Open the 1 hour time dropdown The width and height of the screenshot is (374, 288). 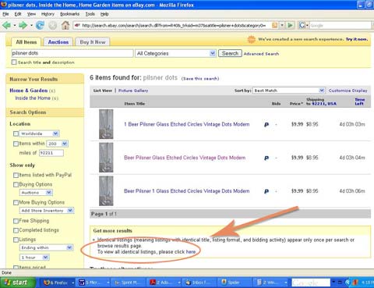coord(34,258)
